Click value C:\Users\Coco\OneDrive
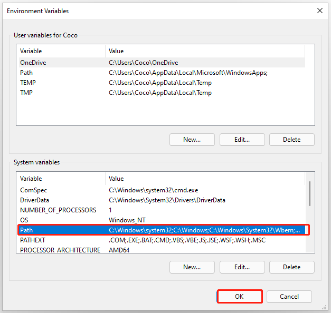Viewport: 331px width, 313px height. pos(144,63)
